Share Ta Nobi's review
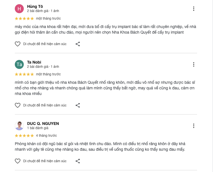Screen dimensions: 213x172 [x=78, y=105]
